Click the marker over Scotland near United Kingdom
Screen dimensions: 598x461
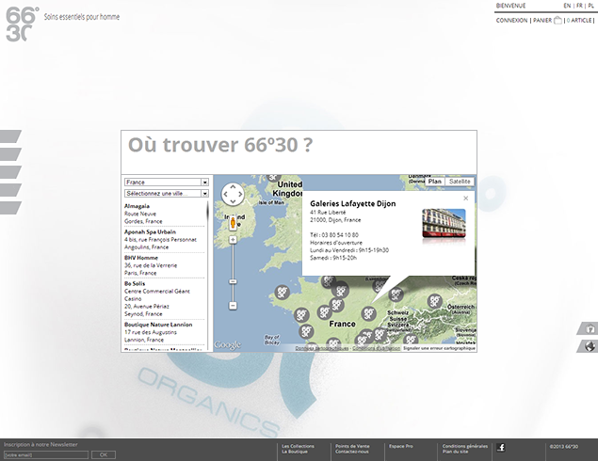(x=273, y=177)
